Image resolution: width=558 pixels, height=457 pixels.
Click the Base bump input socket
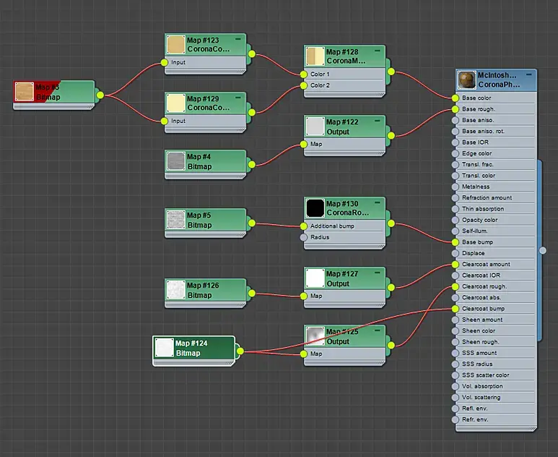[x=455, y=242]
